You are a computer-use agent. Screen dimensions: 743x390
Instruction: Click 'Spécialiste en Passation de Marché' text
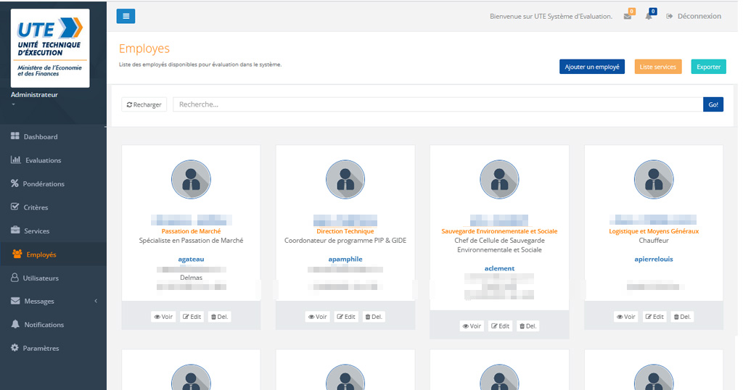tap(191, 241)
